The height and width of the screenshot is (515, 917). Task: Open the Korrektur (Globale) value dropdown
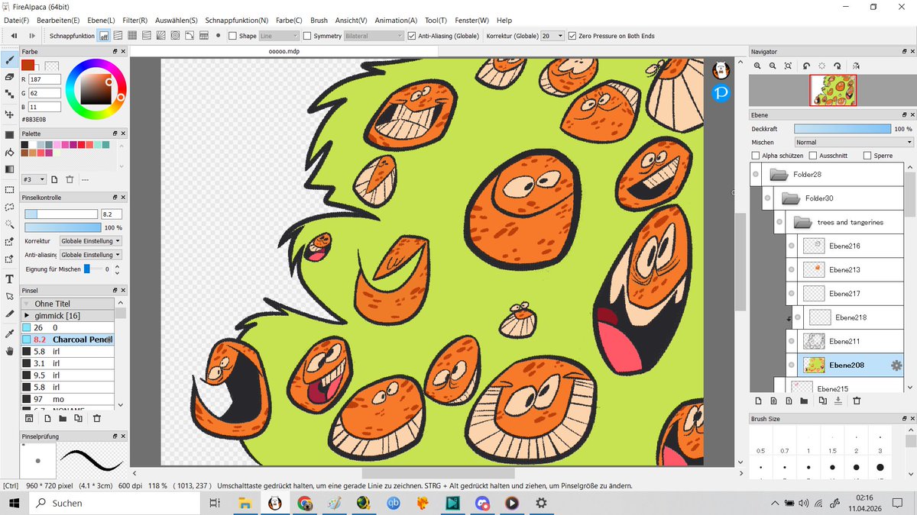pos(552,36)
